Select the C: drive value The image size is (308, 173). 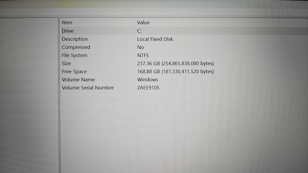click(x=139, y=31)
